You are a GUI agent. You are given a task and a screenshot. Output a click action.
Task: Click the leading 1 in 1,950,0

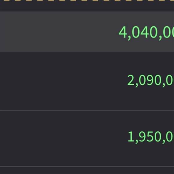131,137
